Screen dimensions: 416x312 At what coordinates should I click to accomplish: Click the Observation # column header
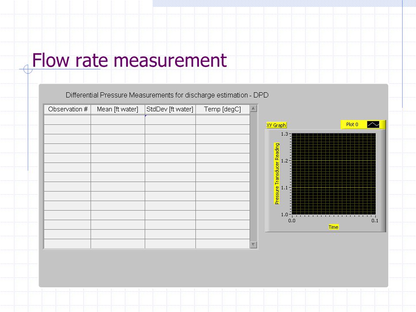click(68, 109)
